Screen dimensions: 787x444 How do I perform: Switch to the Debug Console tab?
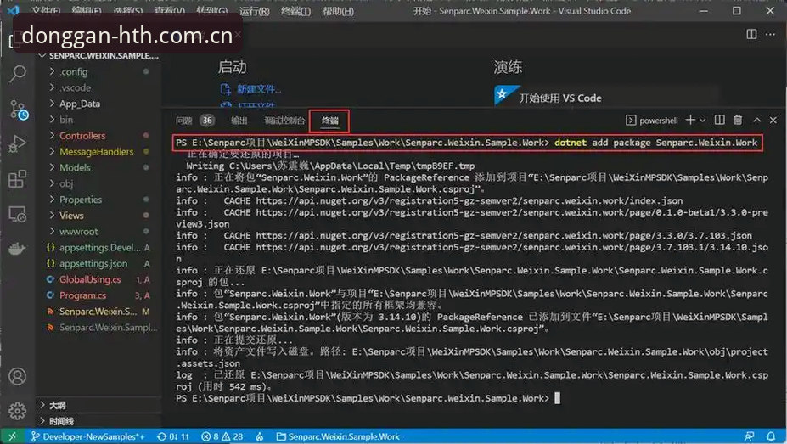tap(284, 121)
